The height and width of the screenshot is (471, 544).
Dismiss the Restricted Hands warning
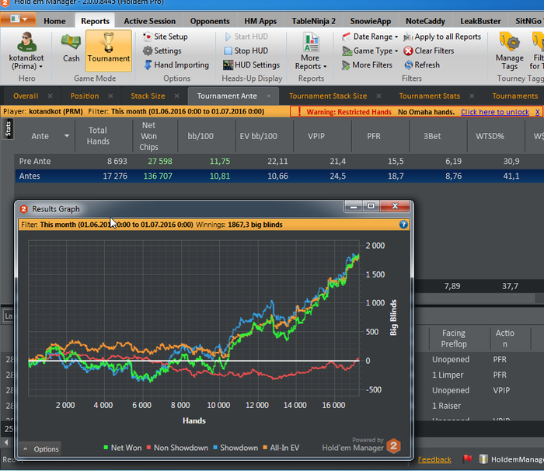538,112
